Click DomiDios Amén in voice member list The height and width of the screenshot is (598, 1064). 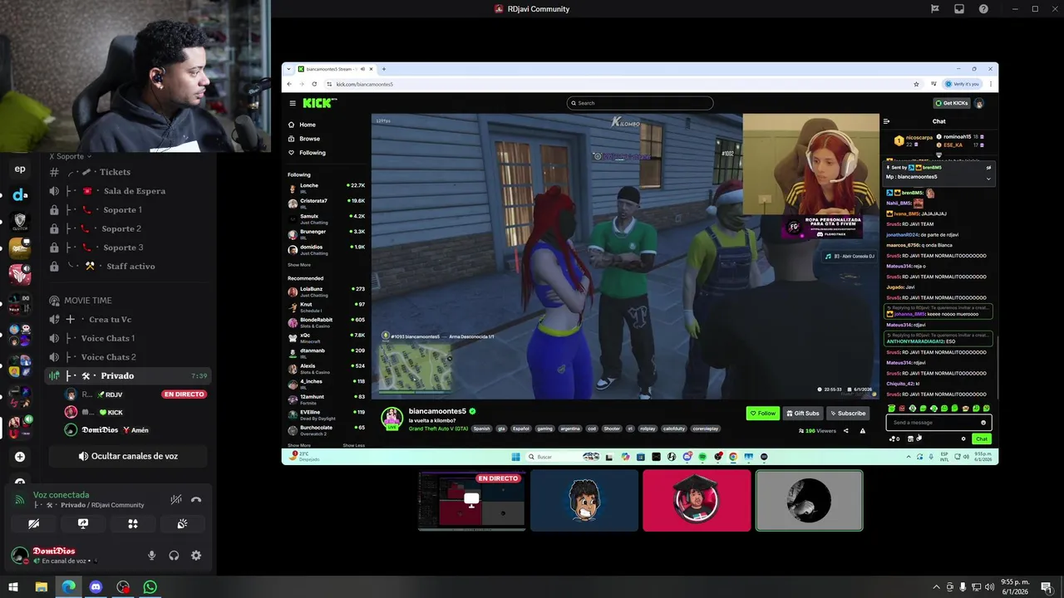coord(106,430)
